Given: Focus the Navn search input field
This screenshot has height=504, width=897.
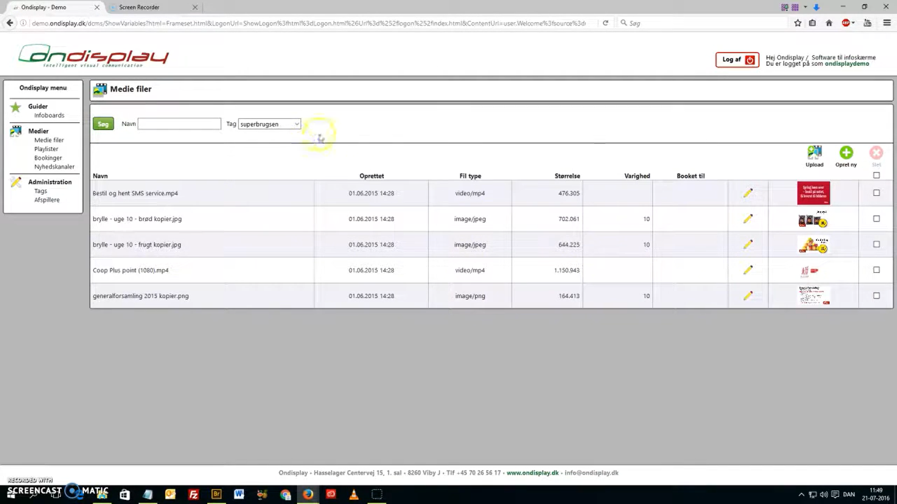Looking at the screenshot, I should (179, 124).
